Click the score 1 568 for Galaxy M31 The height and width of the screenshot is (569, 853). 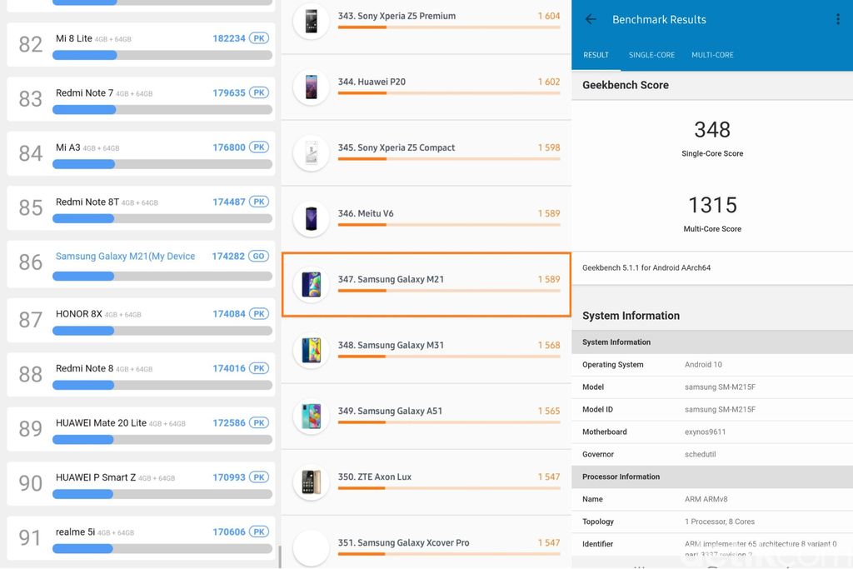549,345
